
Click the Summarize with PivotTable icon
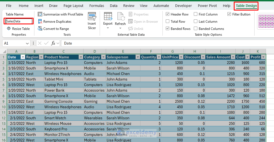pos(40,14)
